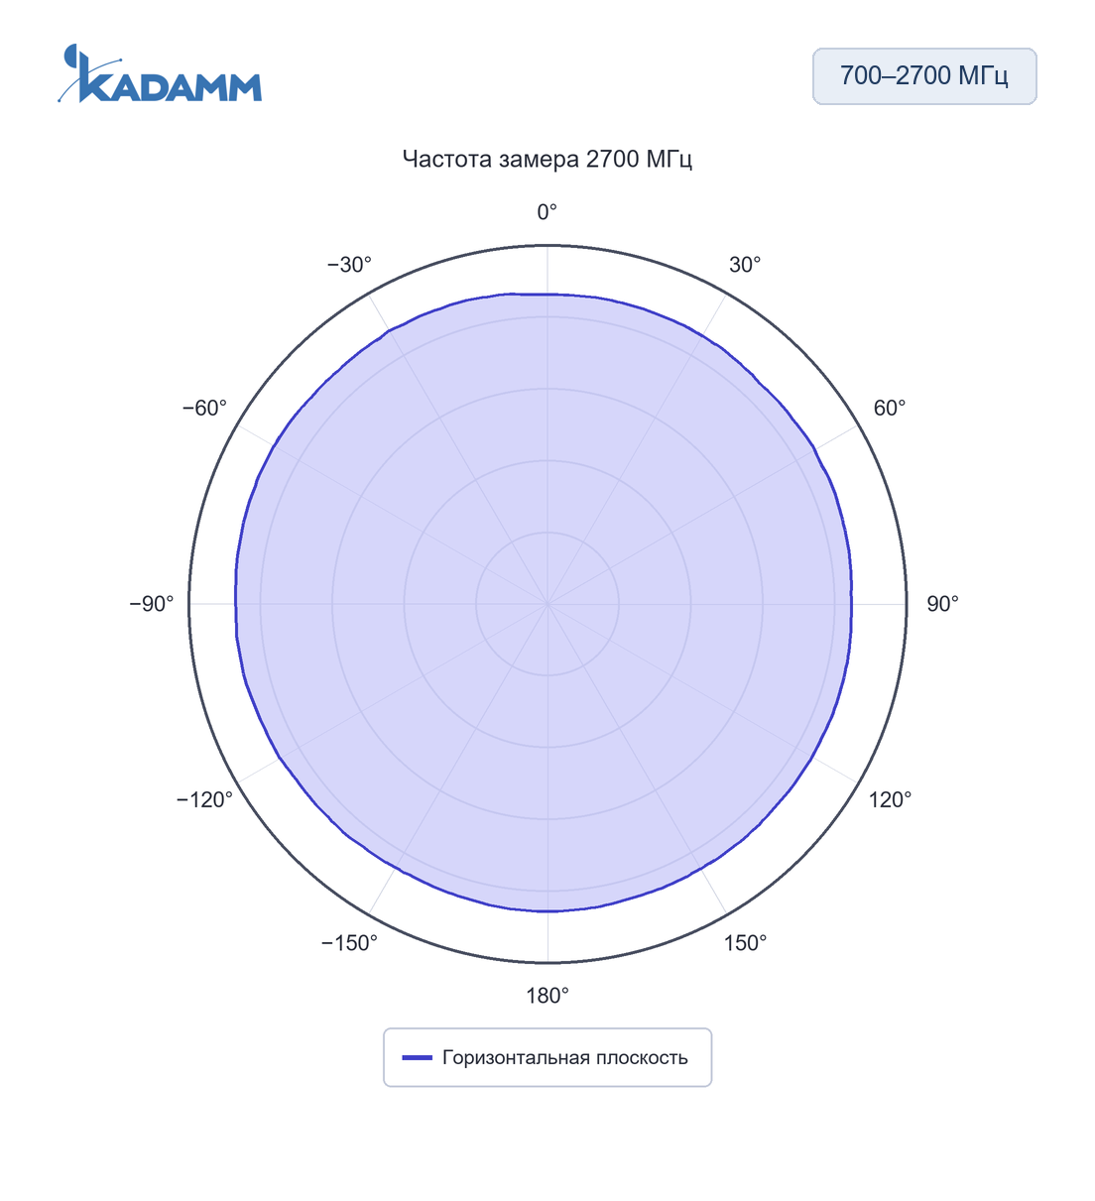Click the 120° angle label
Image resolution: width=1095 pixels, height=1201 pixels.
(890, 799)
